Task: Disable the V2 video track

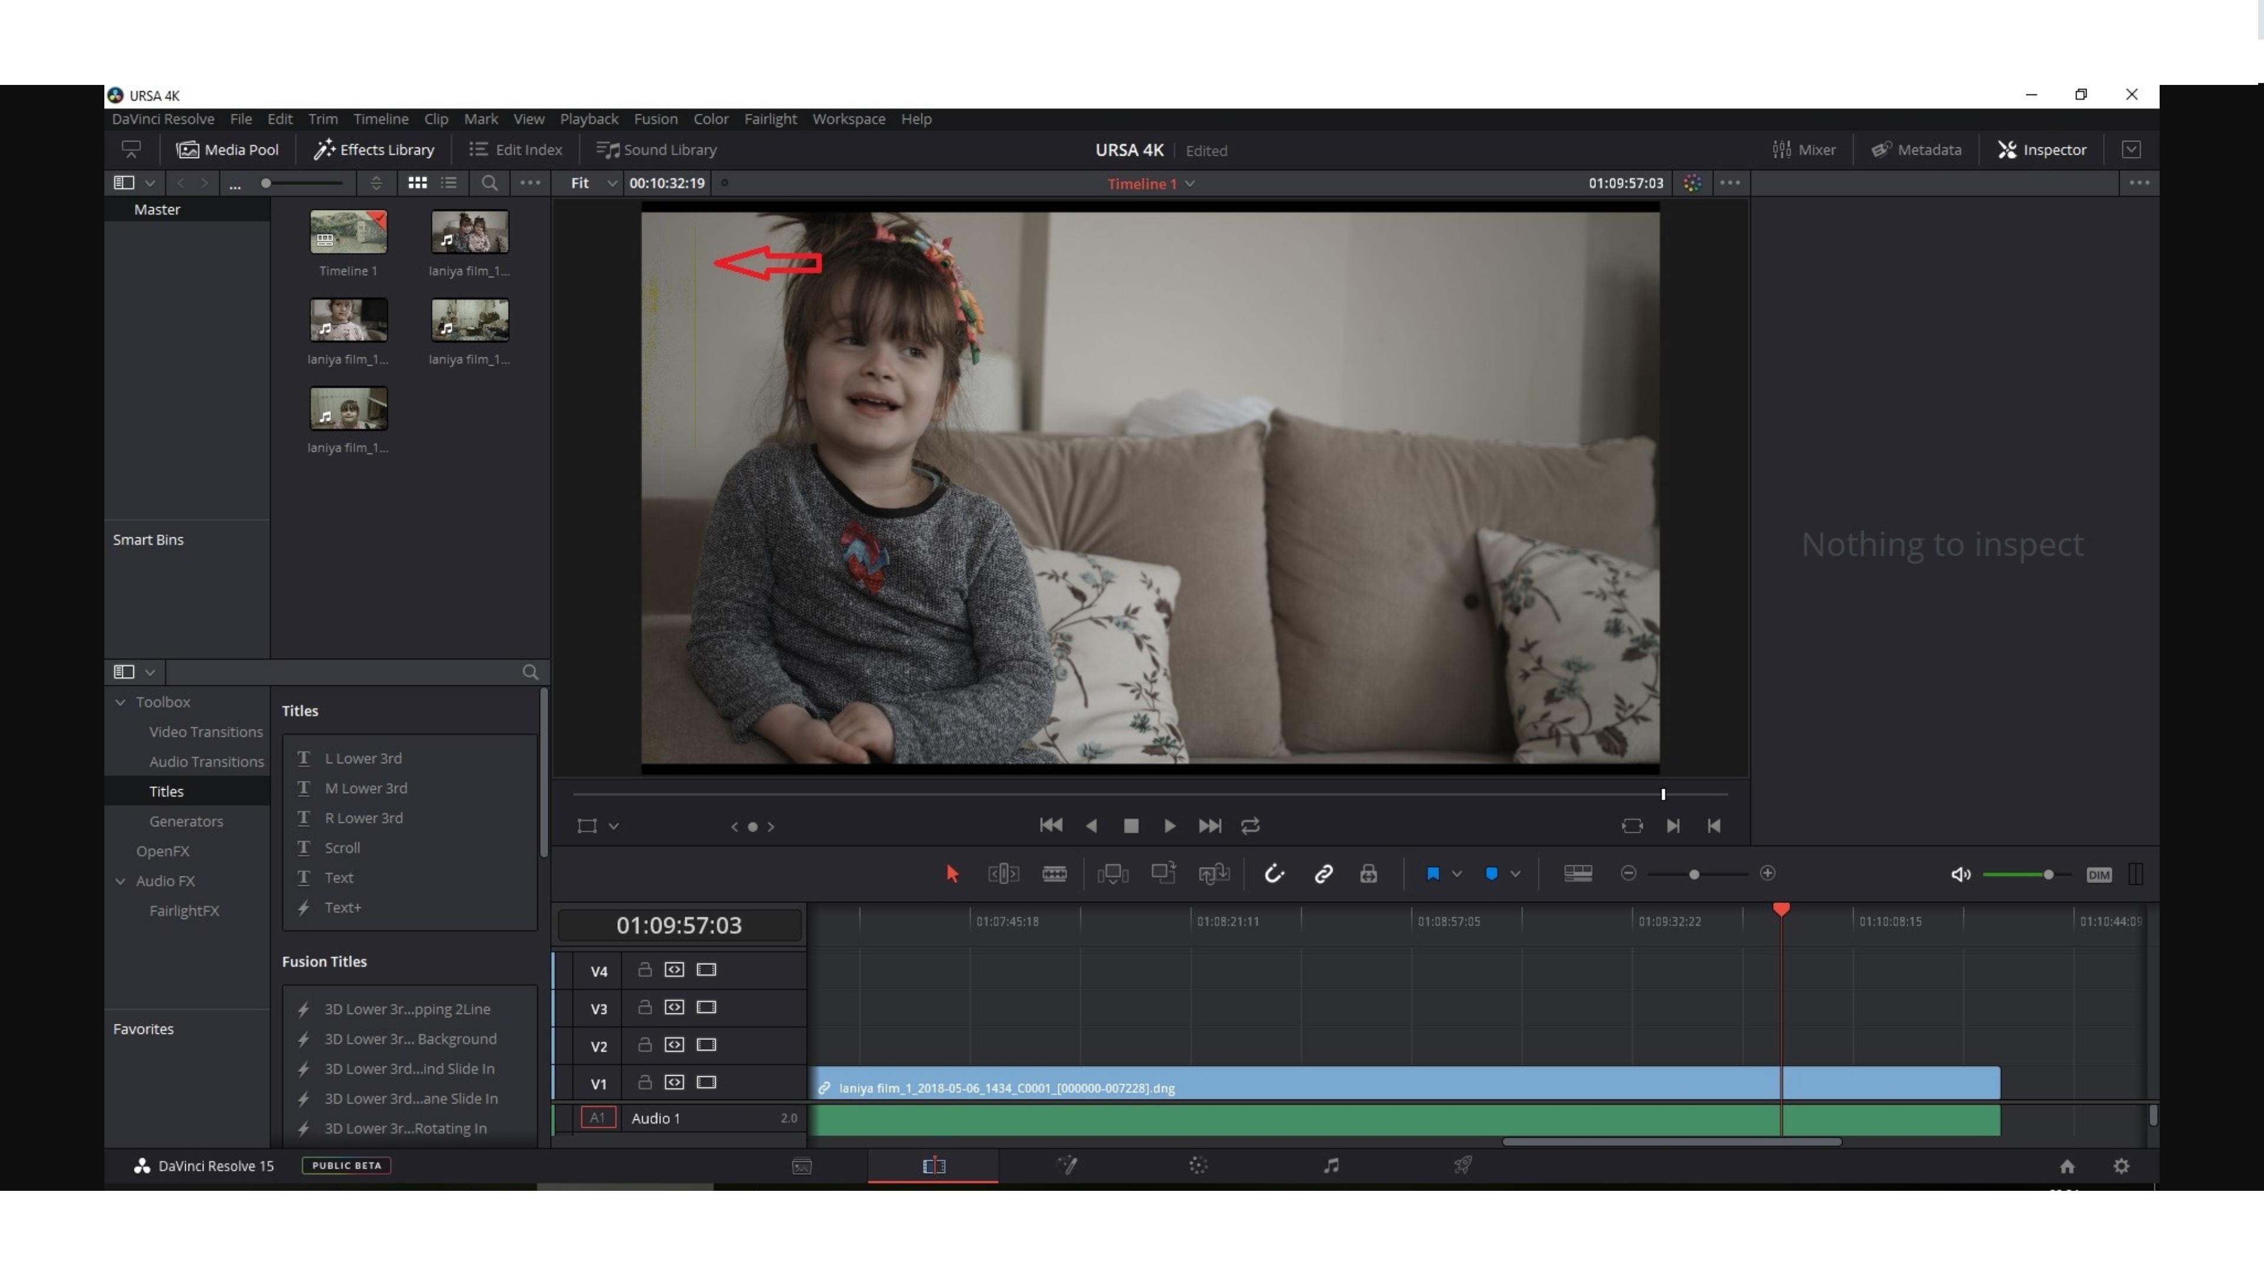Action: (x=707, y=1045)
